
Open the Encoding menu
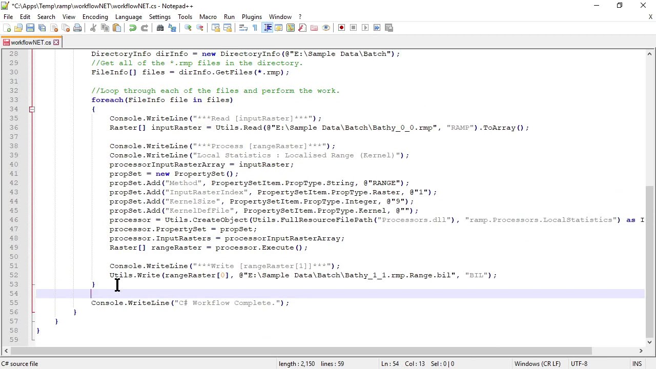click(95, 17)
